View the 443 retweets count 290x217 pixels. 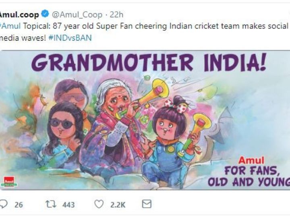[x=68, y=205]
